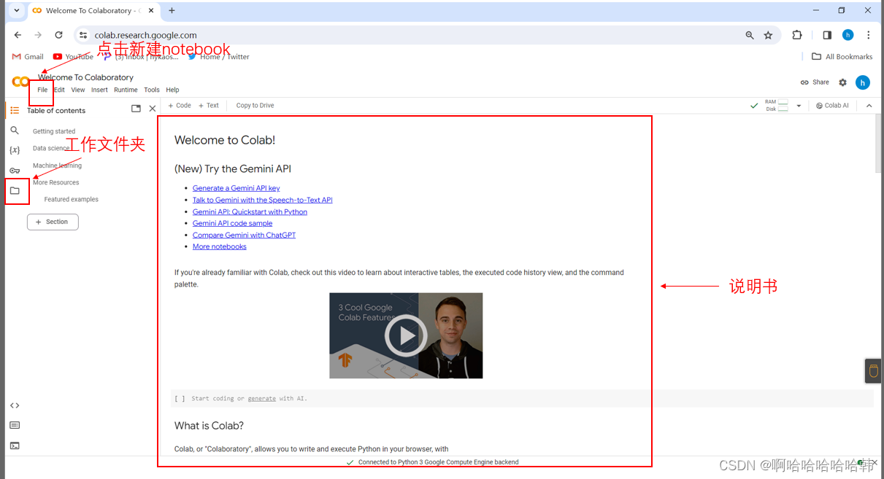Open Talk to Gemini with Speech-to-Text API link
The image size is (884, 479).
pyautogui.click(x=262, y=200)
